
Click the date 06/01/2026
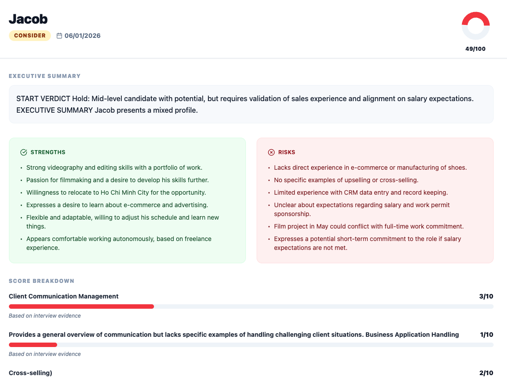point(83,36)
